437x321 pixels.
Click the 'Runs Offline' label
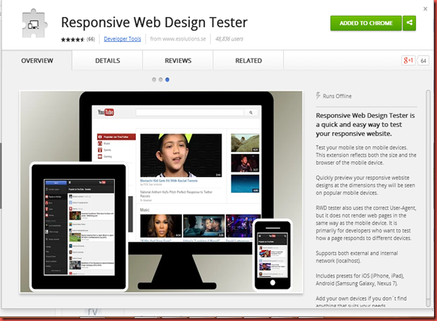click(x=337, y=96)
